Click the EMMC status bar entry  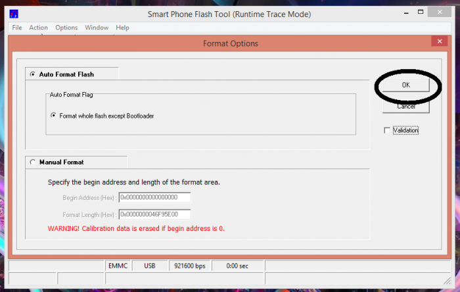[x=118, y=266]
